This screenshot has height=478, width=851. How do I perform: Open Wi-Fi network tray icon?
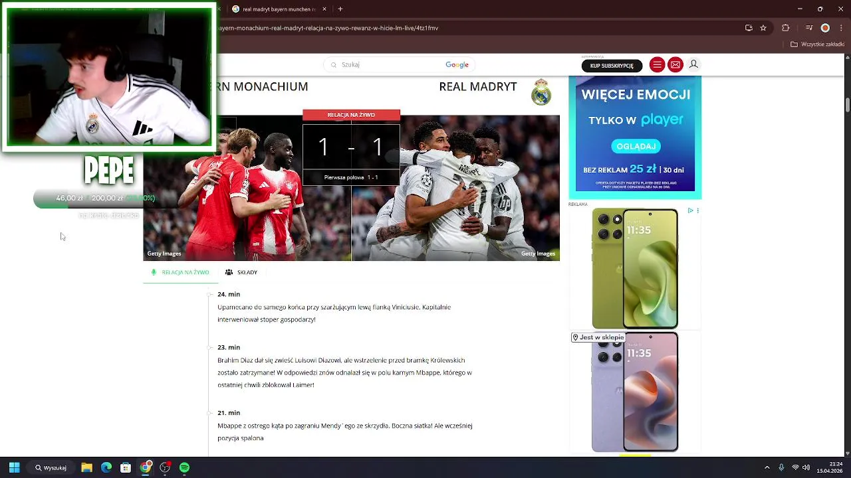(x=795, y=467)
